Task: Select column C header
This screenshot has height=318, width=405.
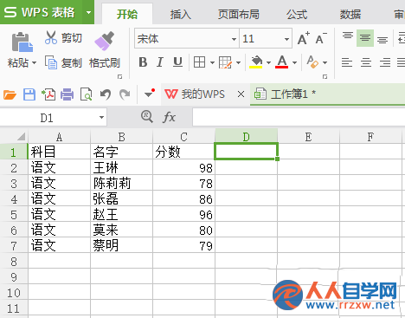Action: coord(183,137)
